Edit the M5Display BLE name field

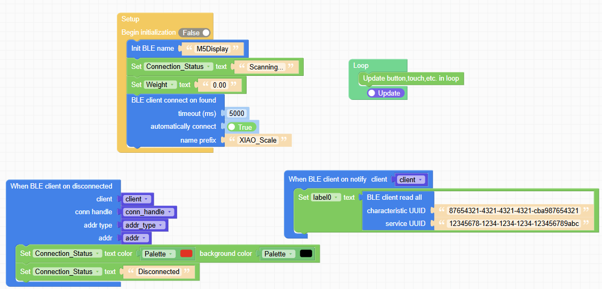click(212, 49)
